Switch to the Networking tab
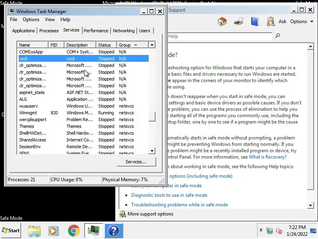This screenshot has height=239, width=318. click(124, 31)
